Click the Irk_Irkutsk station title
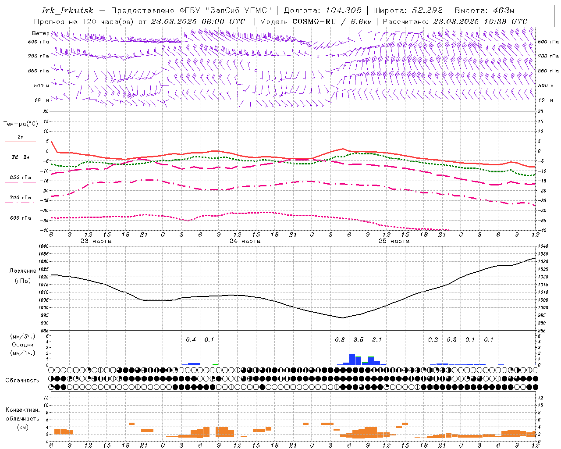Screen dimensions: 561x449 click(x=67, y=11)
